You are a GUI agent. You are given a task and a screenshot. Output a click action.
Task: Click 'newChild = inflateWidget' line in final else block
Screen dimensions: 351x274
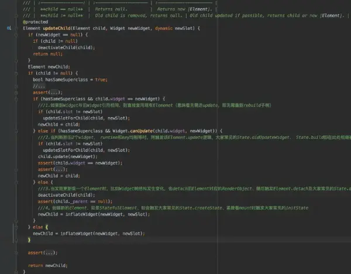(89, 234)
